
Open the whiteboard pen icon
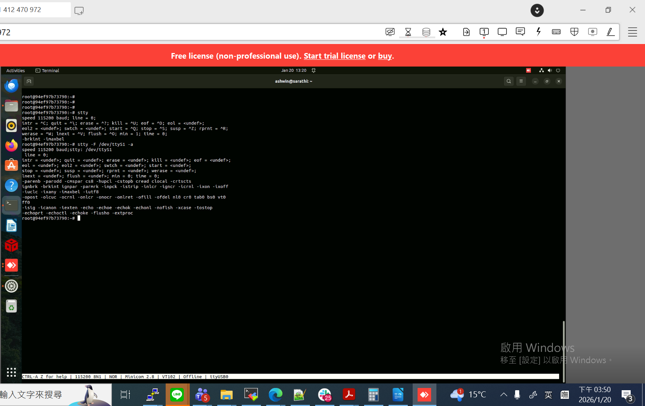[610, 32]
